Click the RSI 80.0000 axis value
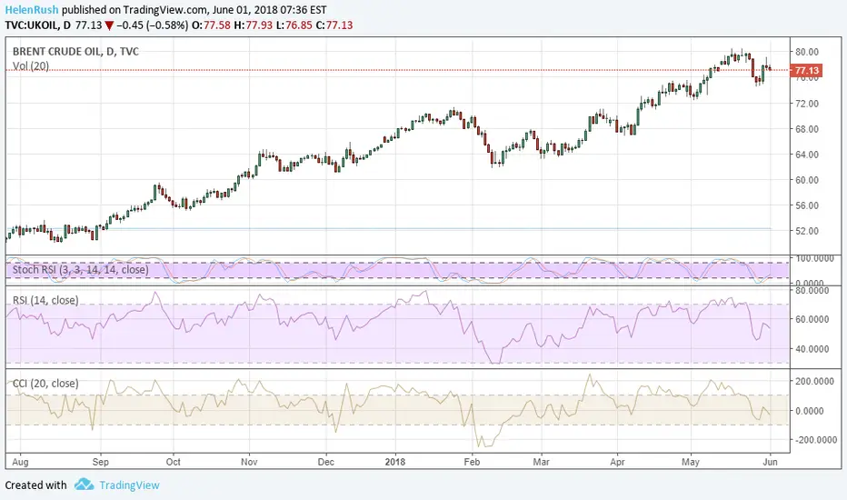The height and width of the screenshot is (500, 847). pyautogui.click(x=812, y=290)
